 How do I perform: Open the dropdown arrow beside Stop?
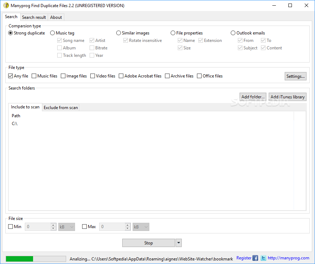(178, 243)
